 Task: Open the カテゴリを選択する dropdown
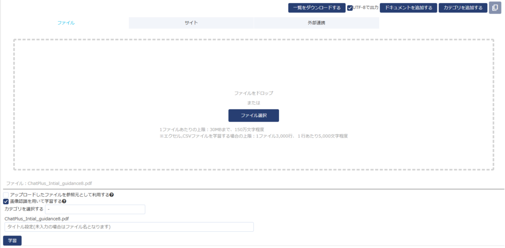(x=95, y=210)
